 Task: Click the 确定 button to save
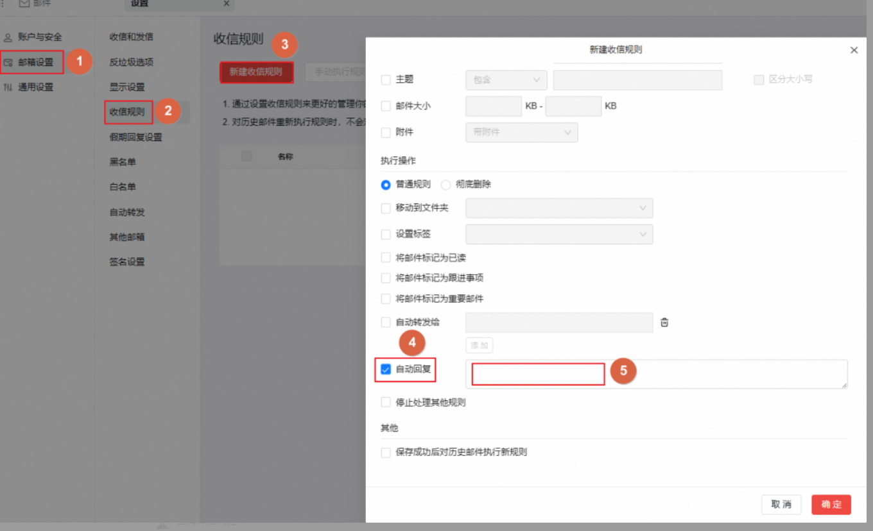pyautogui.click(x=831, y=505)
